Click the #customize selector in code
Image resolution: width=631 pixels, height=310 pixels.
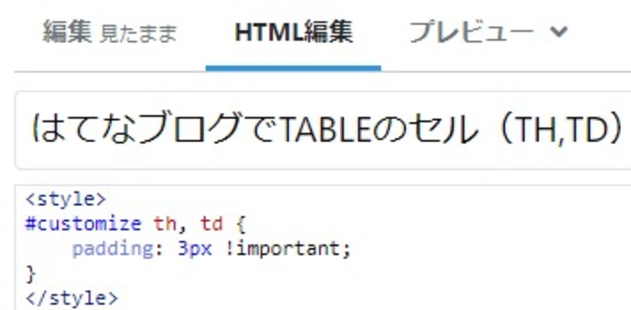point(83,224)
